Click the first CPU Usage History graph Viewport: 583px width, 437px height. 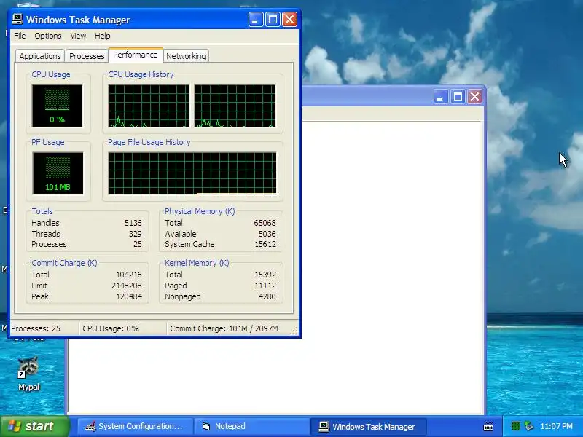tap(149, 106)
